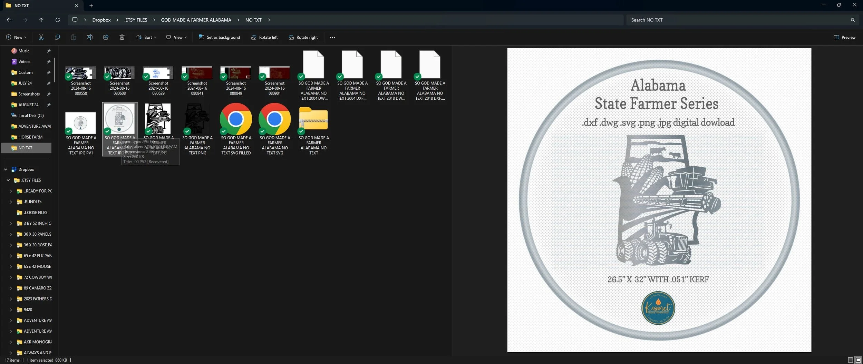Image resolution: width=863 pixels, height=364 pixels.
Task: Click the Copy icon in toolbar
Action: [x=57, y=37]
